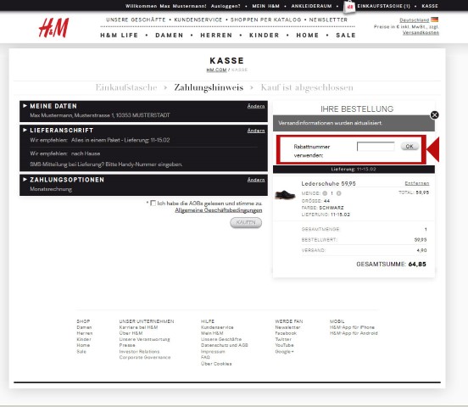
Task: Expand the Meine Daten section
Action: click(25, 106)
